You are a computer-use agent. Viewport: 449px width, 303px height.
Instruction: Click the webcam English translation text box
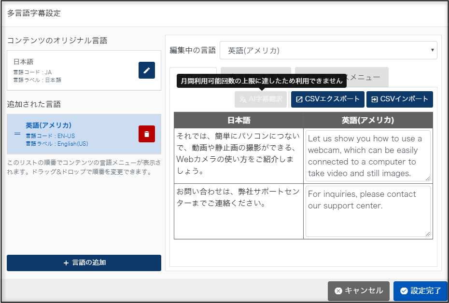(x=367, y=156)
